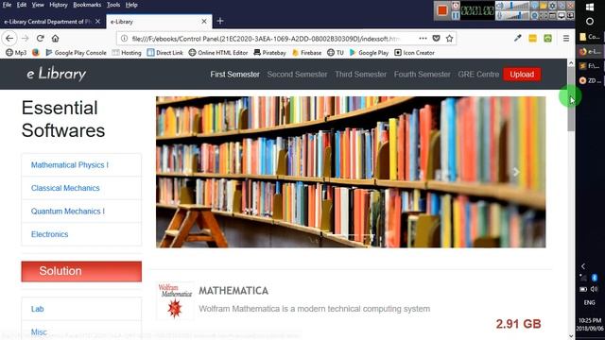This screenshot has width=605, height=340.
Task: Show hidden tray icons chevron
Action: (x=583, y=266)
